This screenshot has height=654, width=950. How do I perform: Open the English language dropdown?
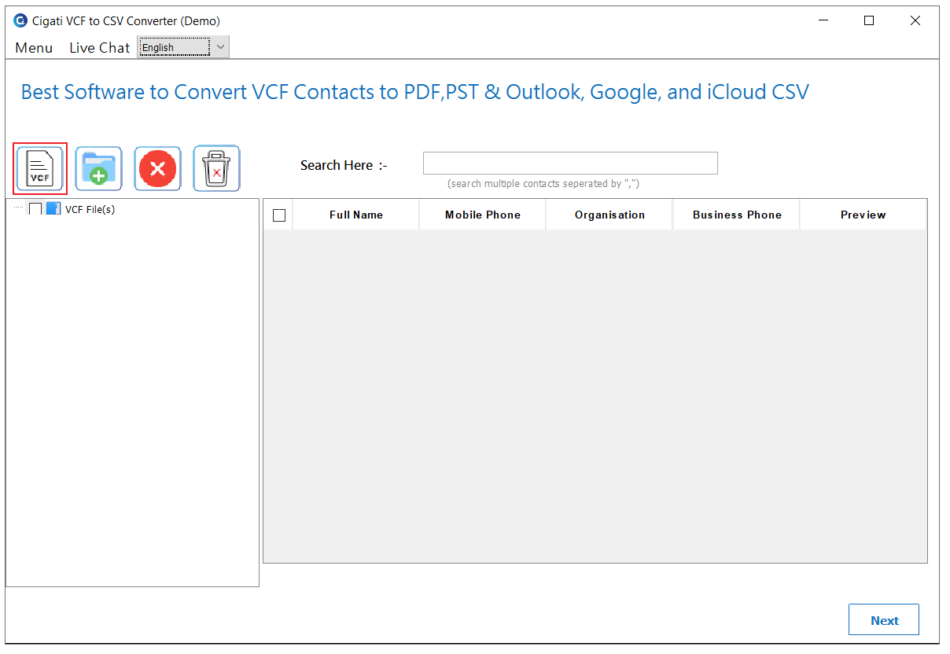[x=183, y=47]
